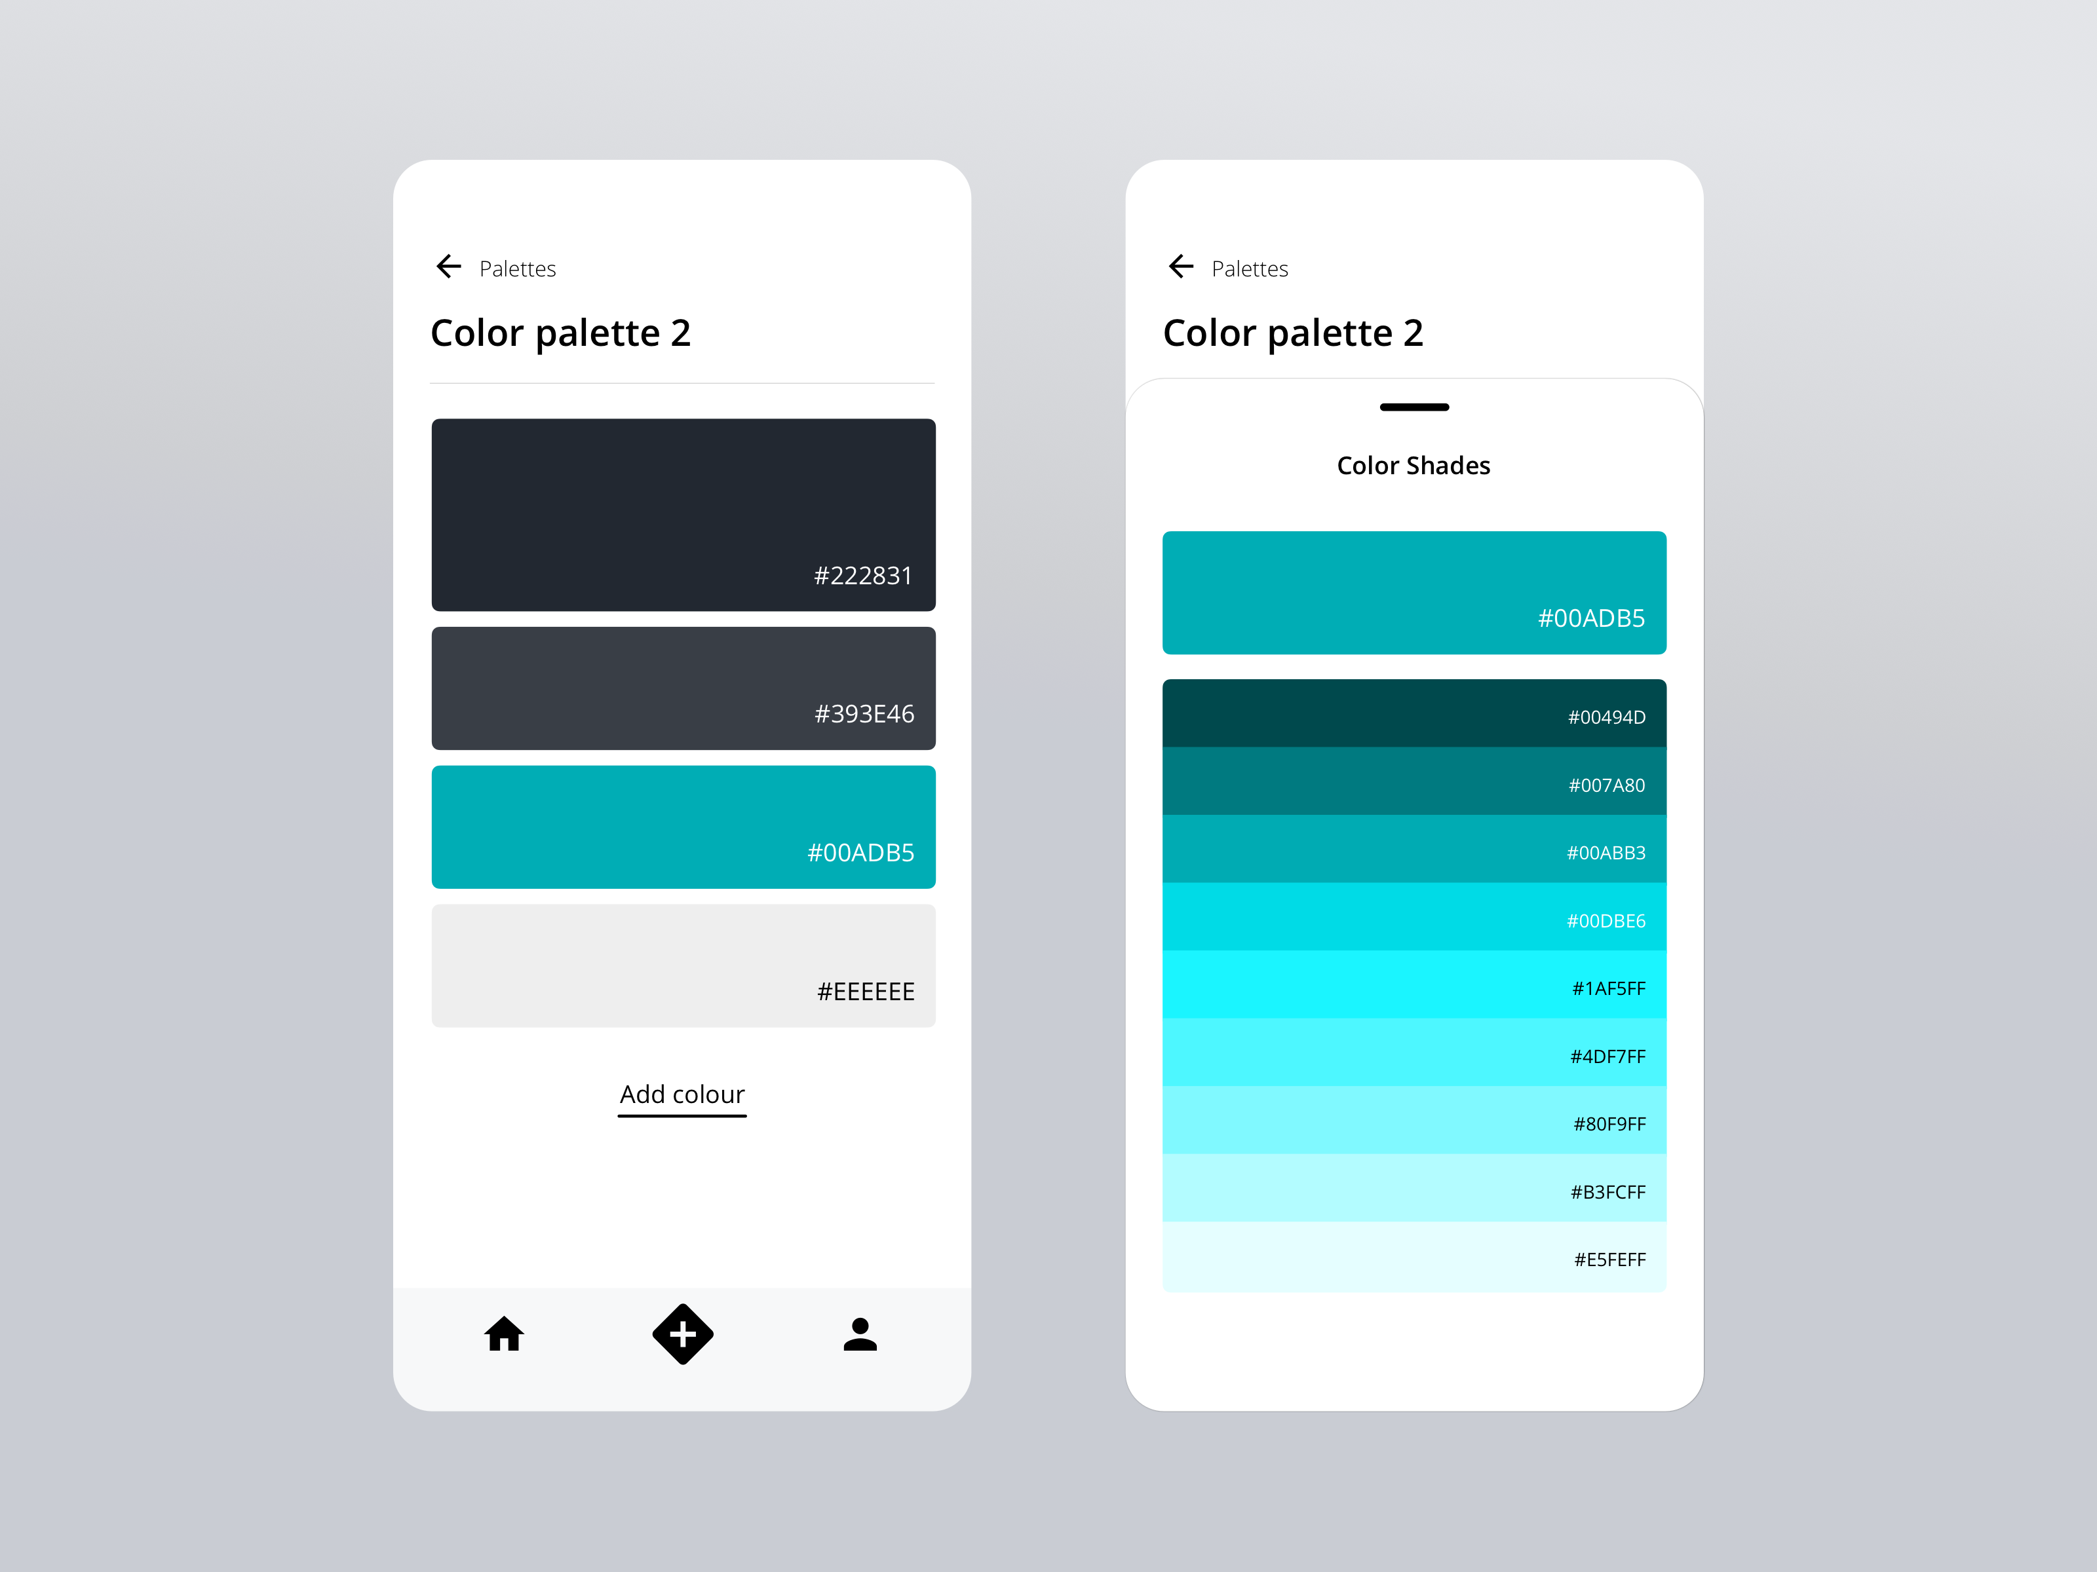Click the back arrow next to Palettes

pos(451,266)
